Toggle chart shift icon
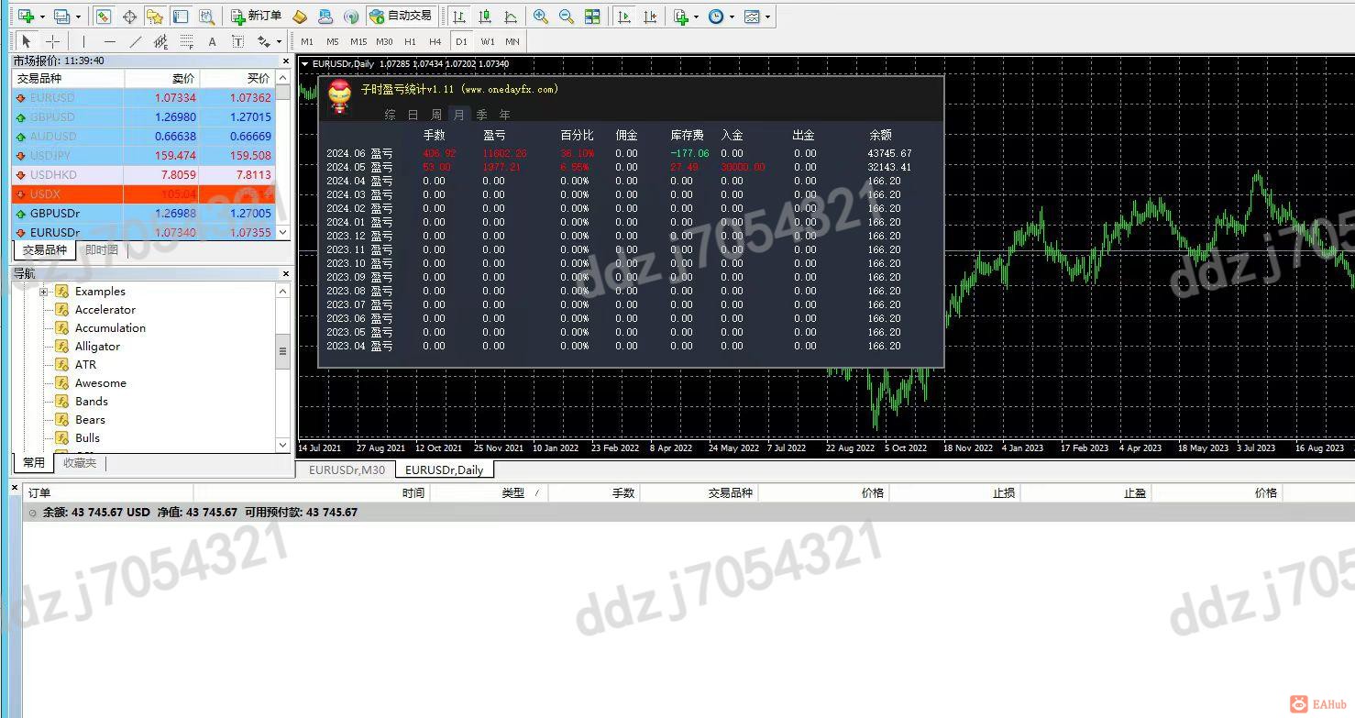Screen dimensions: 1355x718 (x=650, y=17)
